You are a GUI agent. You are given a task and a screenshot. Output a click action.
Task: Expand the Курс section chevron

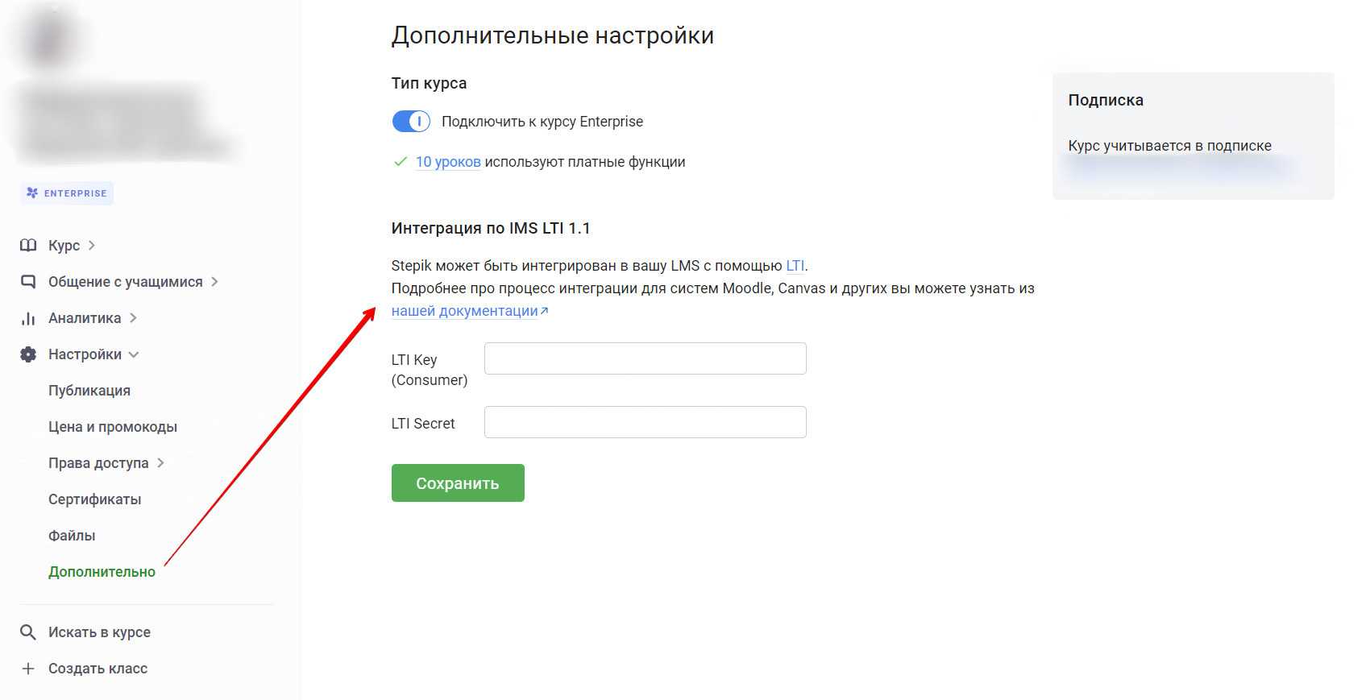(92, 246)
